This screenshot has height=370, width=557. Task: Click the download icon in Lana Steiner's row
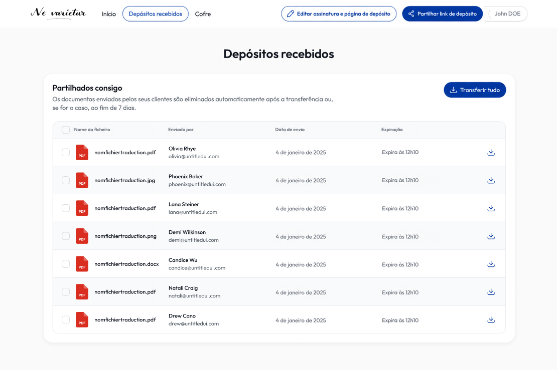tap(491, 208)
